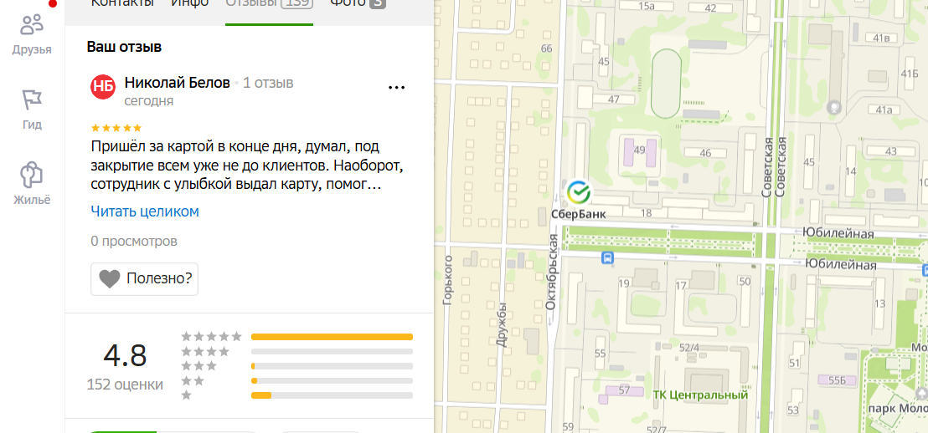Click building number 15а on the map

[x=647, y=7]
